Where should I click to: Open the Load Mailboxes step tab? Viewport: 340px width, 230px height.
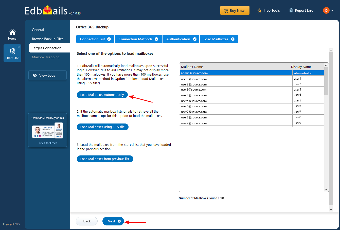coord(219,39)
